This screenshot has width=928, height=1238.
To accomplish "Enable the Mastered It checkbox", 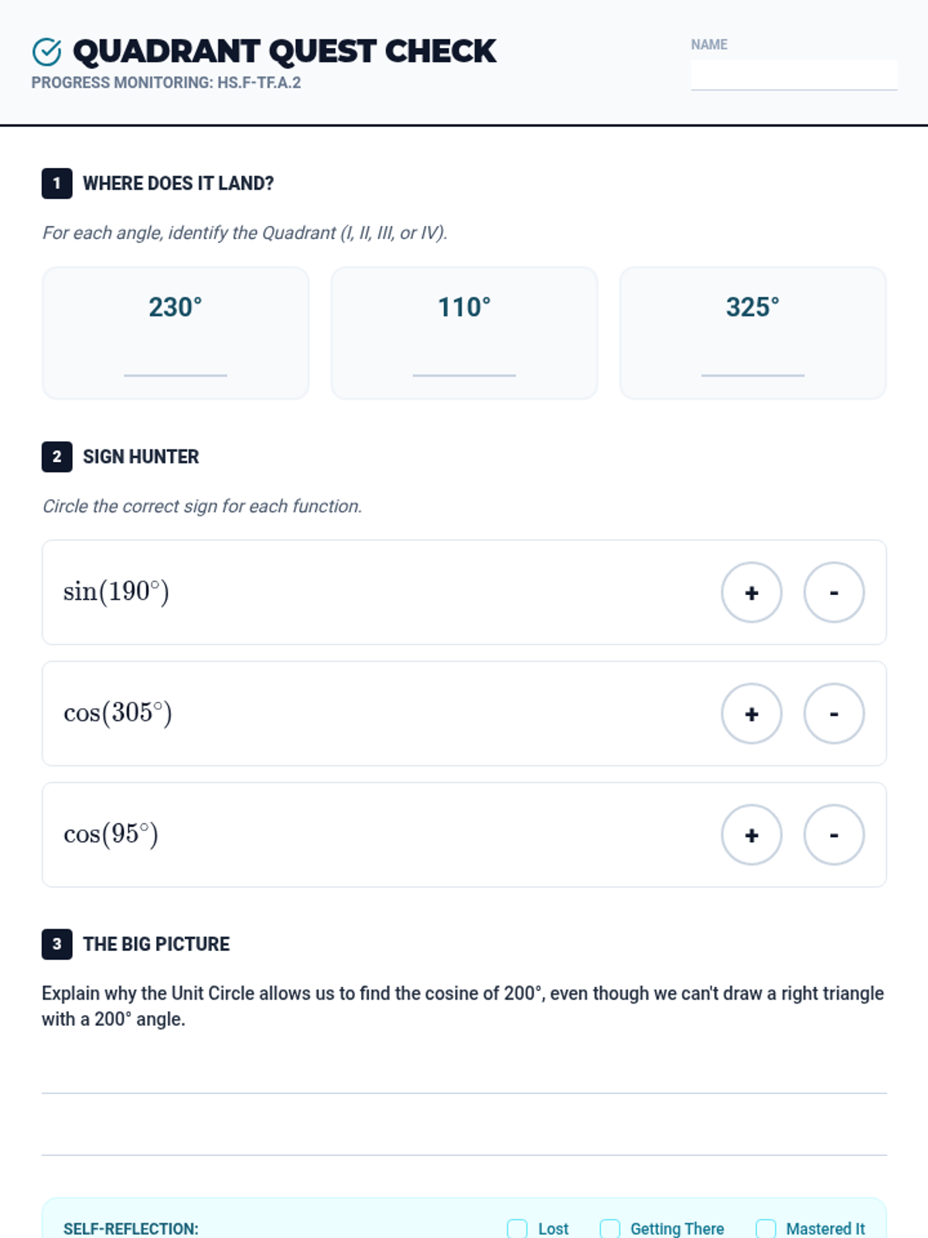I will click(x=766, y=1229).
